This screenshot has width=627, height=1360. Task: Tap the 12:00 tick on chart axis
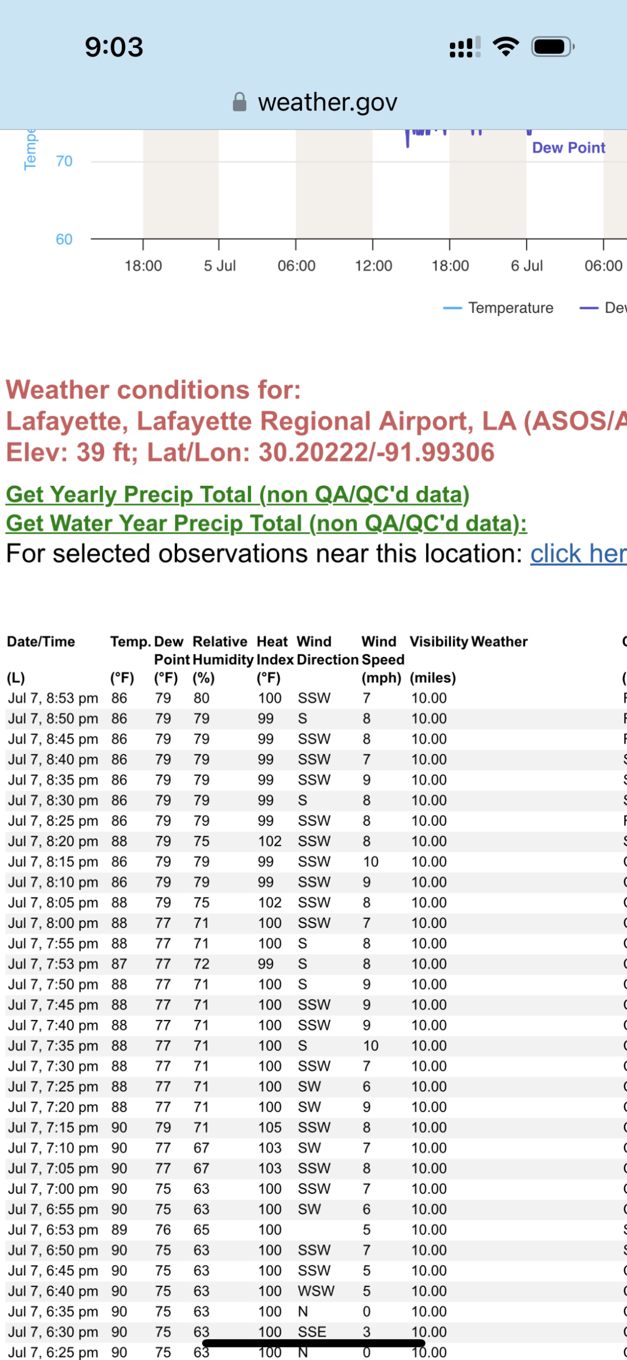pos(373,265)
